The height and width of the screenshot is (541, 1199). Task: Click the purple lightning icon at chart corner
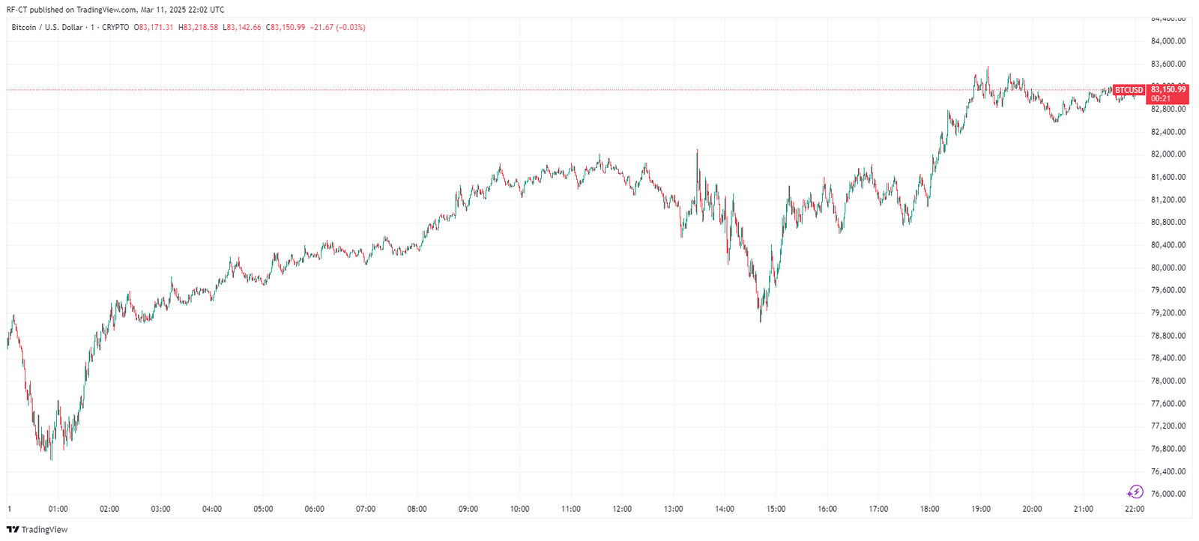point(1135,492)
